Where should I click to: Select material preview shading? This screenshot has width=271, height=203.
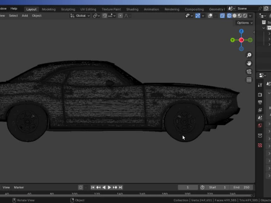pyautogui.click(x=239, y=16)
